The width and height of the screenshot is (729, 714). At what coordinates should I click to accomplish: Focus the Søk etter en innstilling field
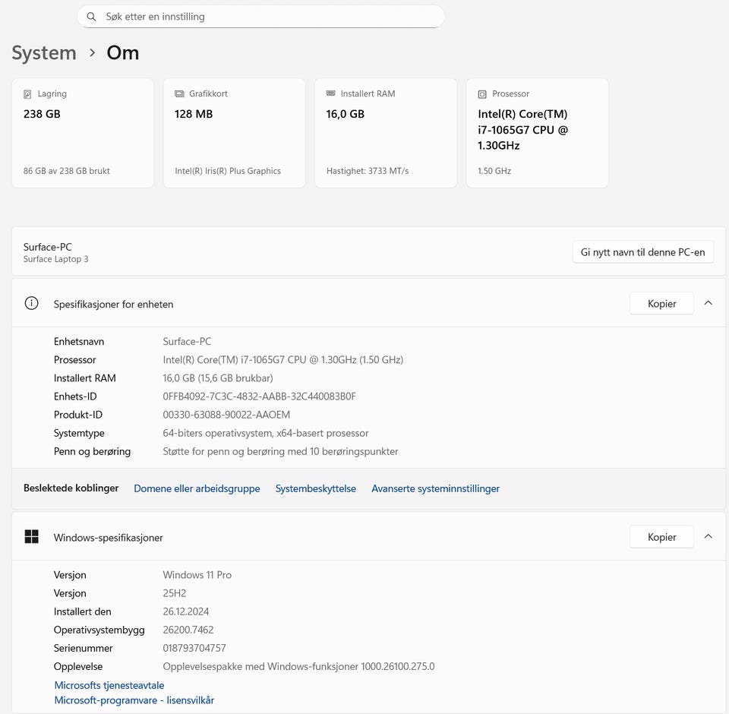pos(266,17)
